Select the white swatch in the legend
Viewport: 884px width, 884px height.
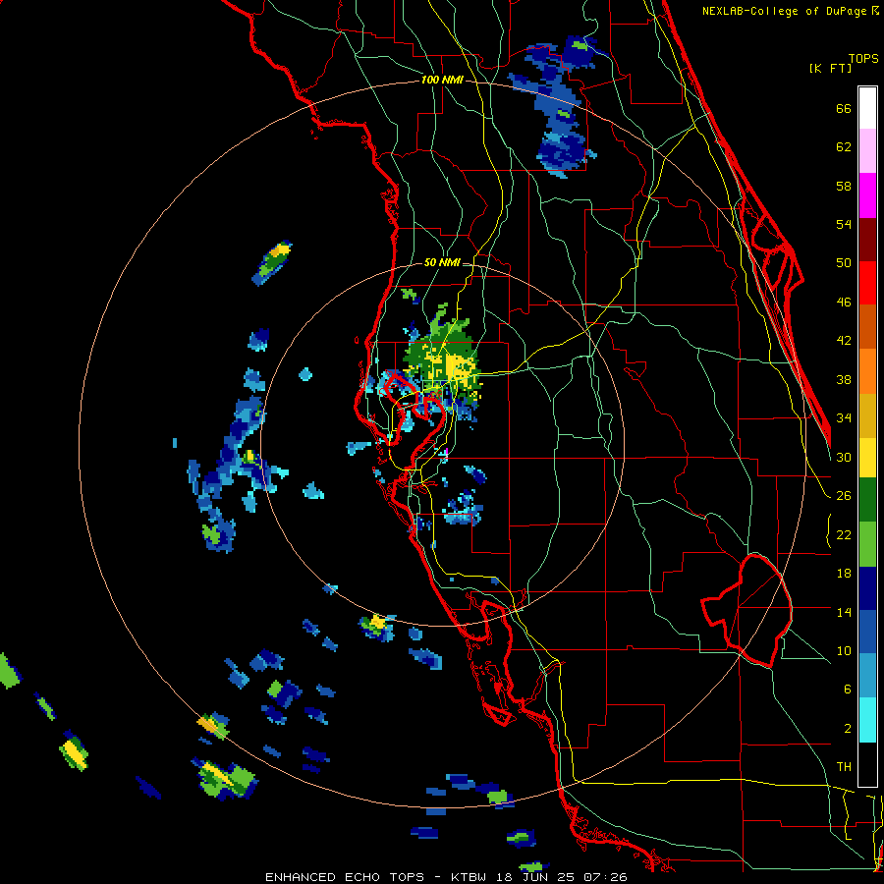(x=867, y=108)
